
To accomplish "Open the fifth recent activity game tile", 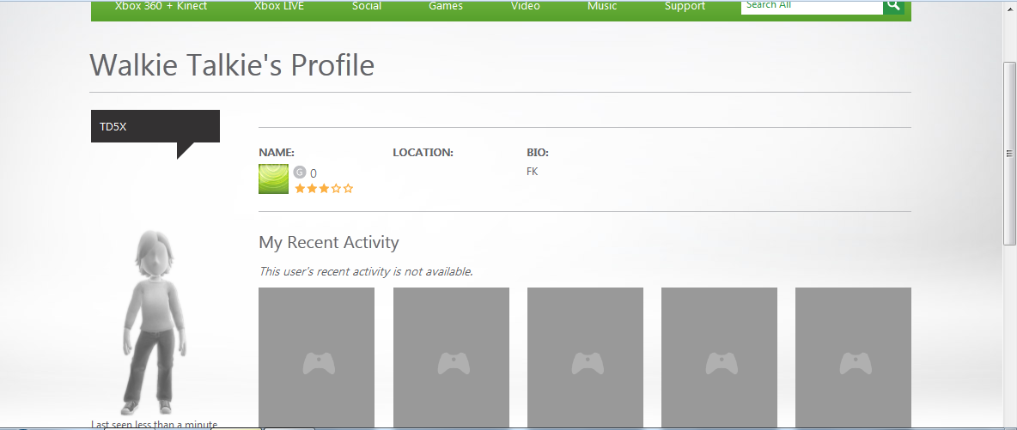I will click(x=853, y=358).
